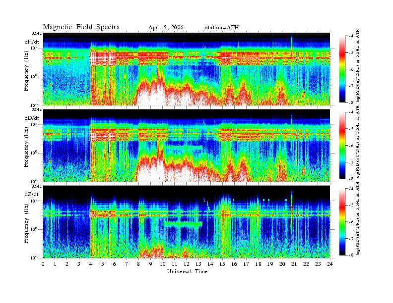The width and height of the screenshot is (393, 303).
Task: Click the hour "0" tick label on the Universal Time axis
Action: coord(43,264)
